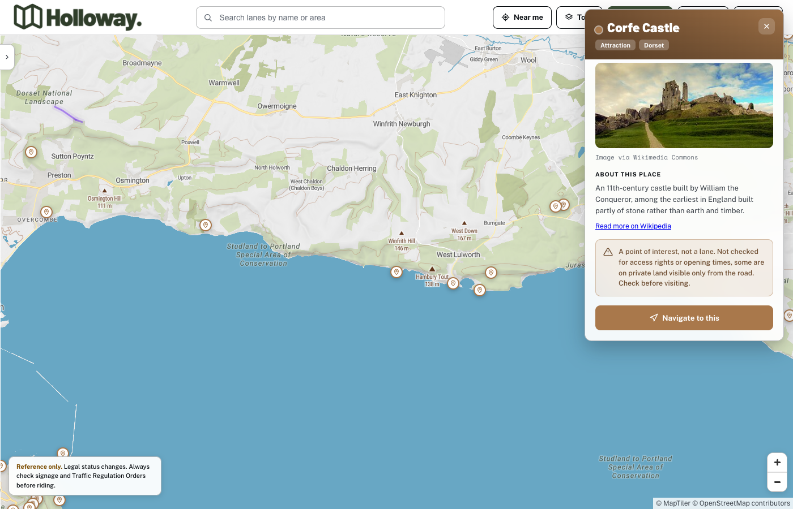Close the Corfe Castle panel
The height and width of the screenshot is (509, 793).
[x=766, y=26]
